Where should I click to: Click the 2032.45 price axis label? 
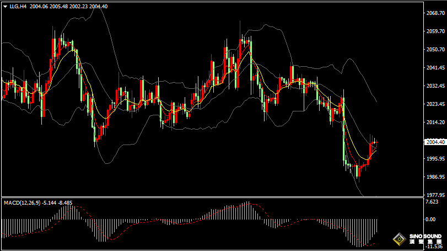point(435,86)
